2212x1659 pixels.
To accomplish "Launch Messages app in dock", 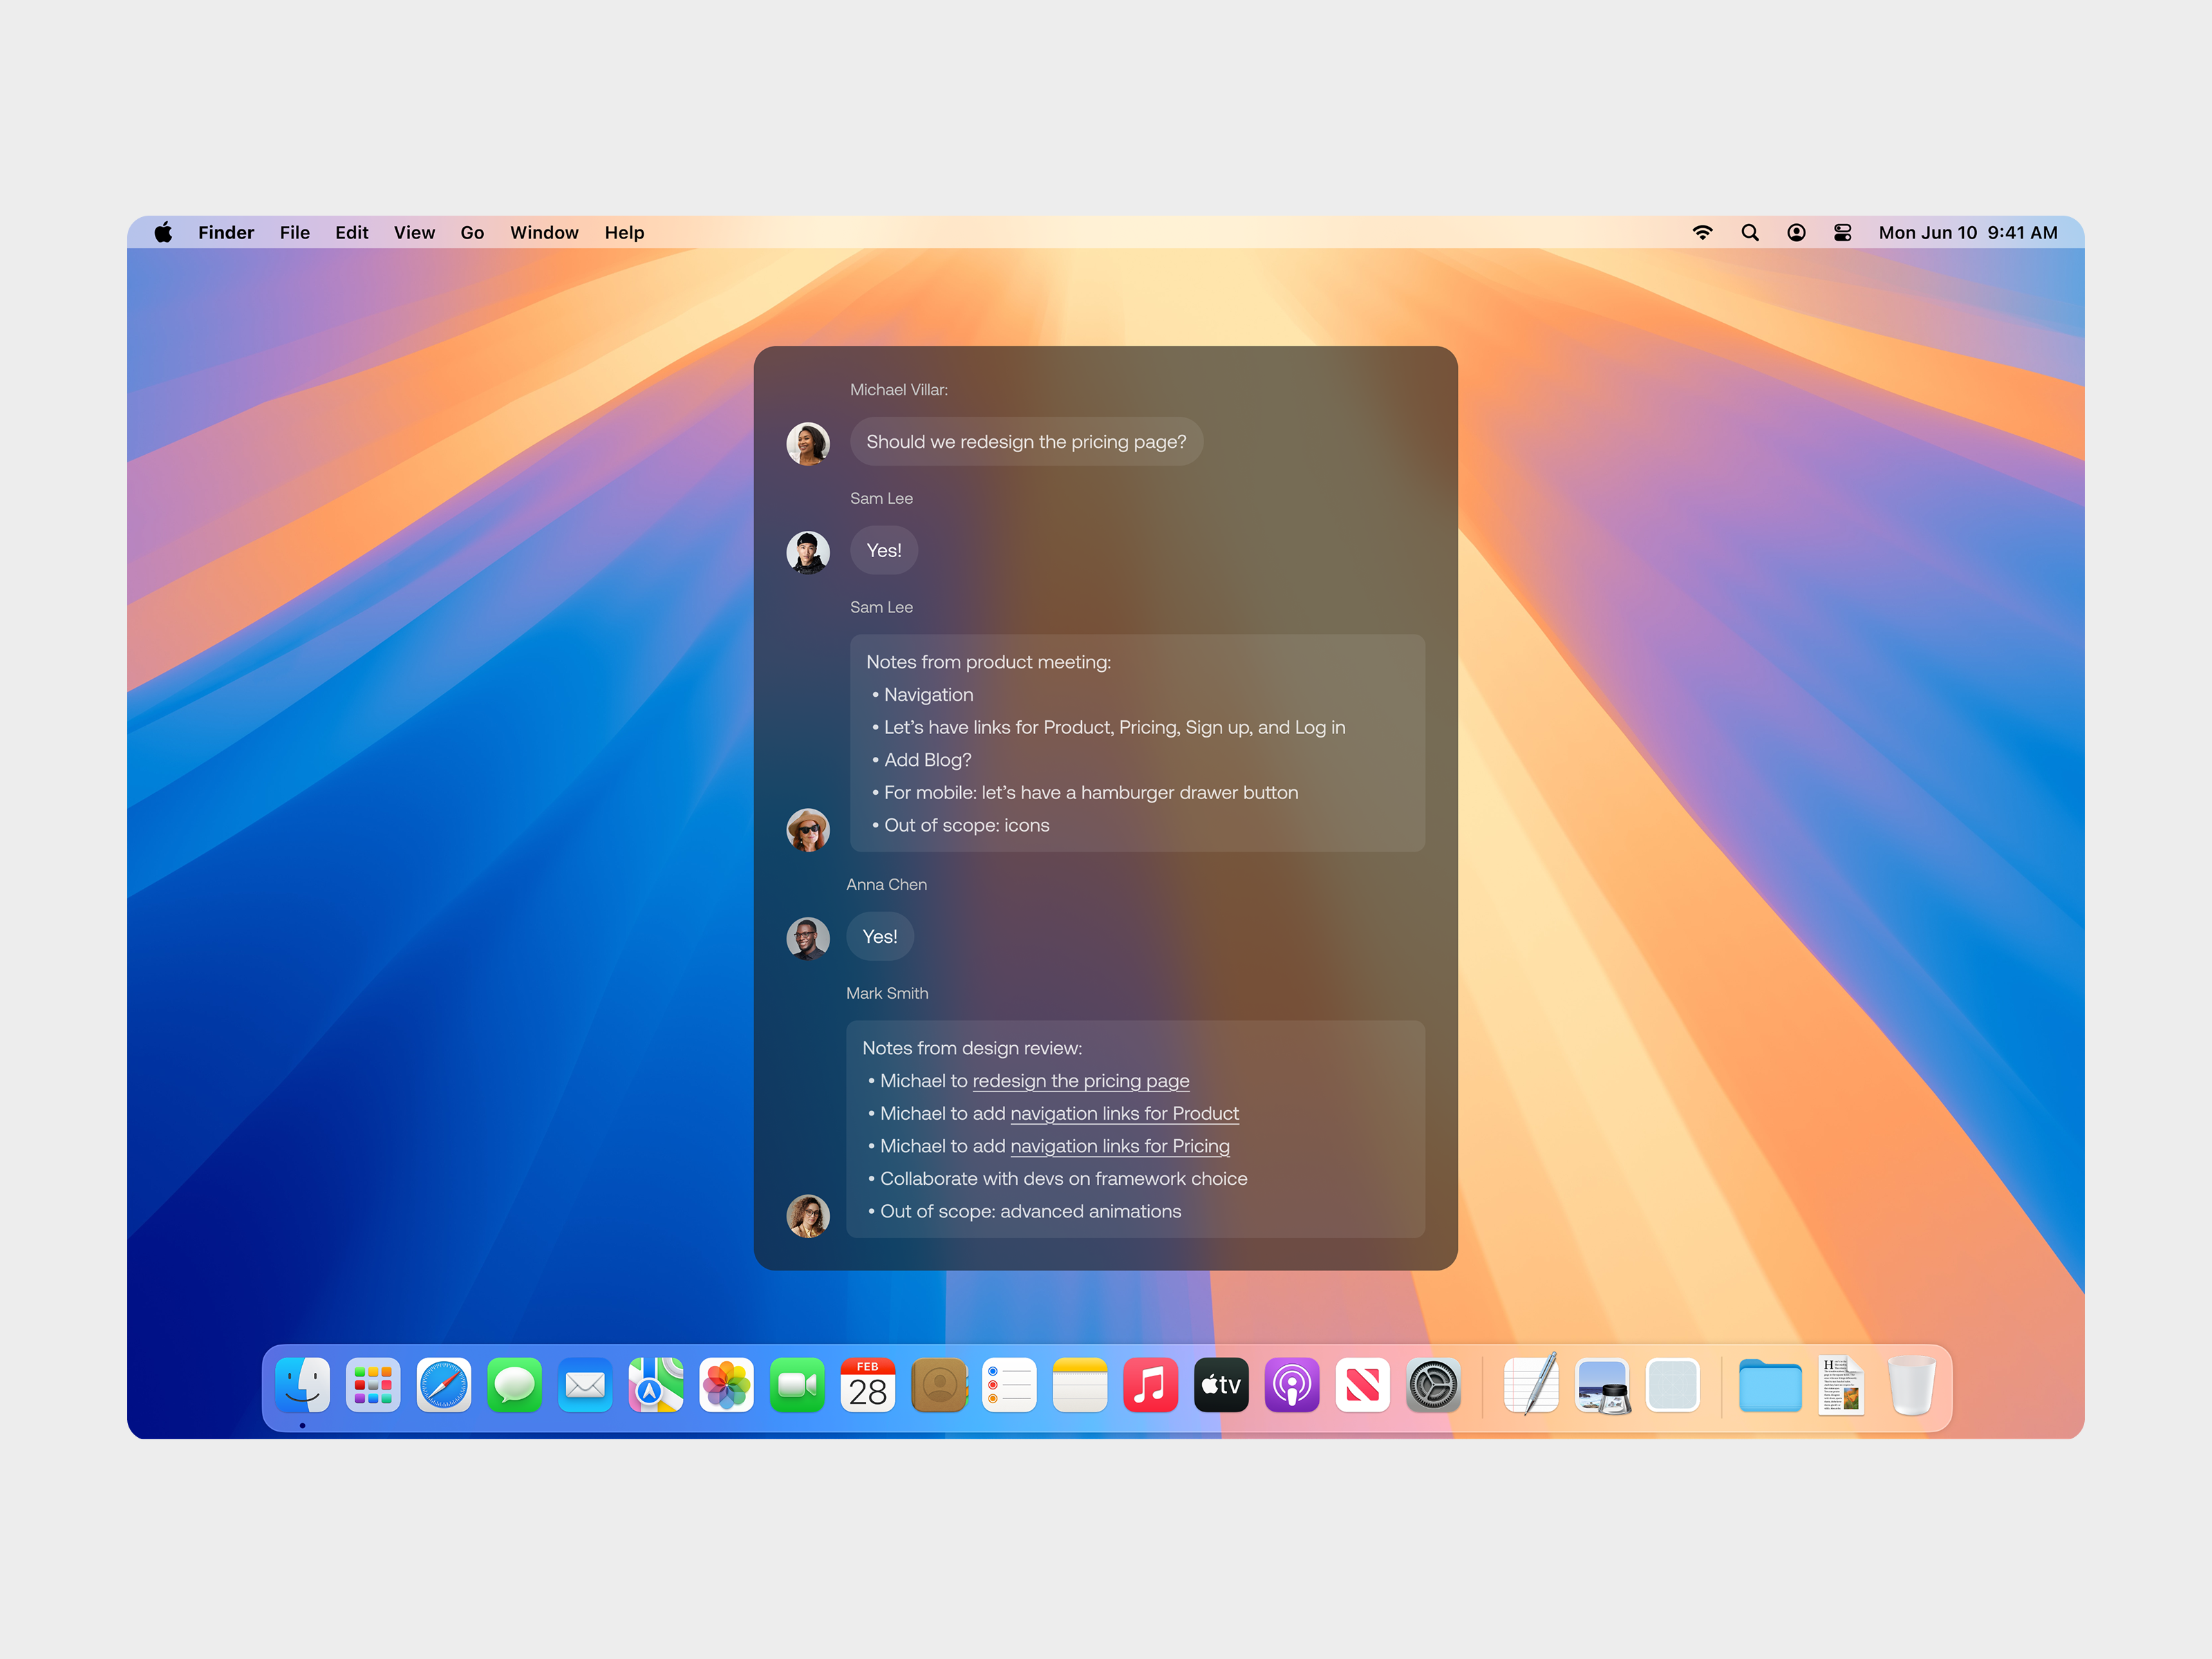I will pyautogui.click(x=514, y=1385).
